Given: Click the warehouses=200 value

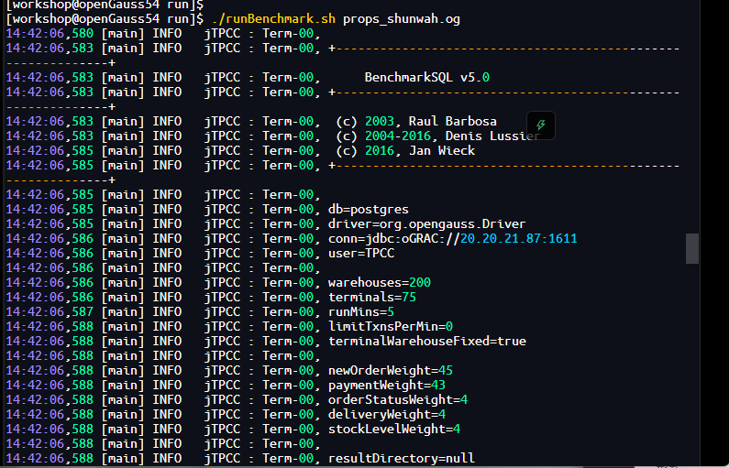Looking at the screenshot, I should [380, 282].
